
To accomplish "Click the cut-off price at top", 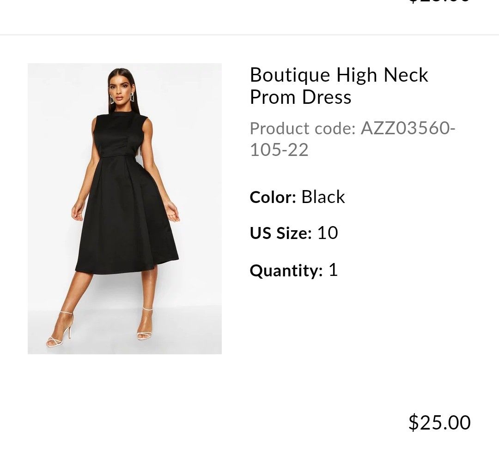I will point(439,2).
